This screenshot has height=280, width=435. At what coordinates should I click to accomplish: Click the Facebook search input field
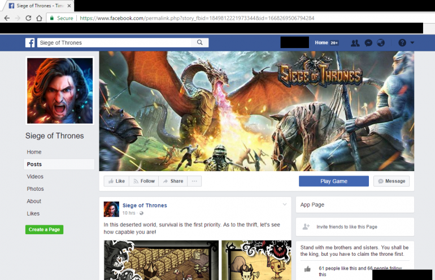click(116, 43)
